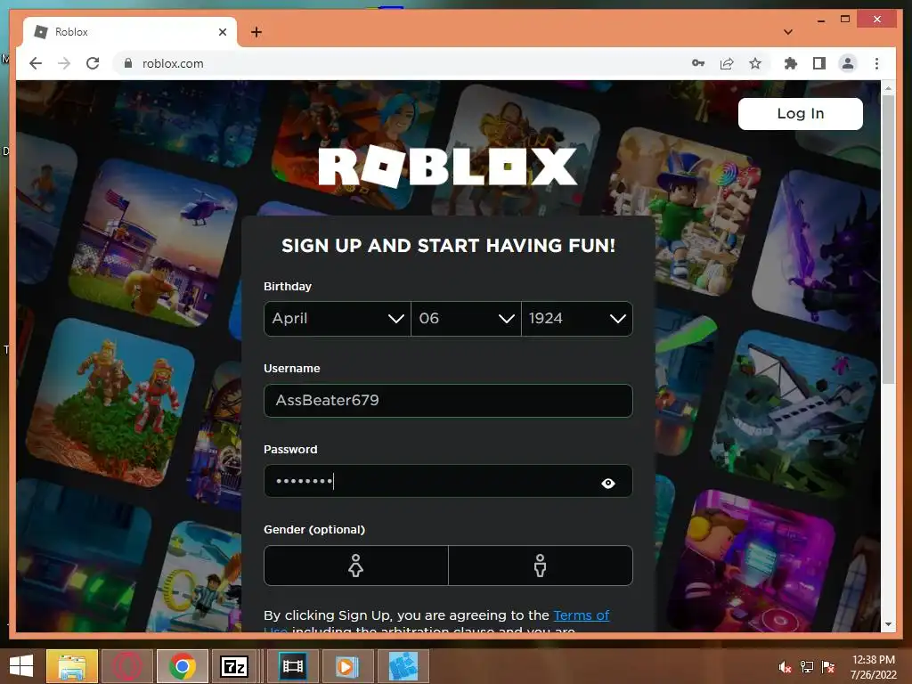Click the browser forward arrow
912x684 pixels.
pos(64,63)
